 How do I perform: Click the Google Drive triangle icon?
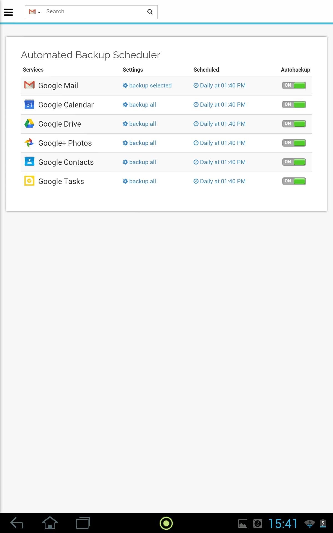pos(29,123)
